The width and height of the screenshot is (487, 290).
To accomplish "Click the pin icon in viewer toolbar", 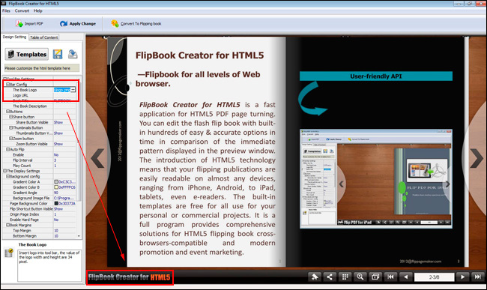I will click(315, 277).
